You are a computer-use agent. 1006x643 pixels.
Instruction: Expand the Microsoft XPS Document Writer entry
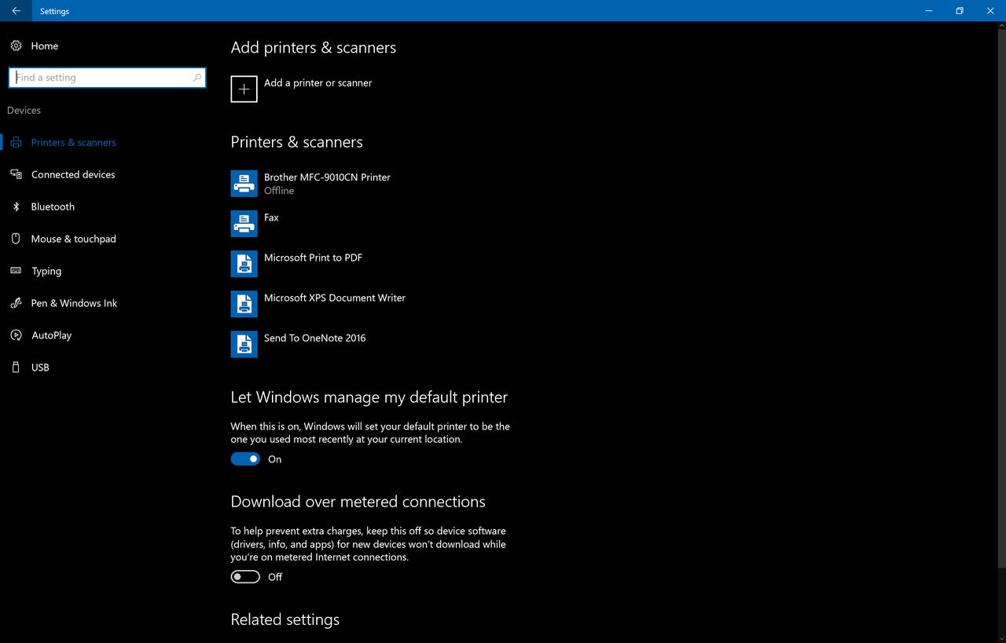[334, 303]
